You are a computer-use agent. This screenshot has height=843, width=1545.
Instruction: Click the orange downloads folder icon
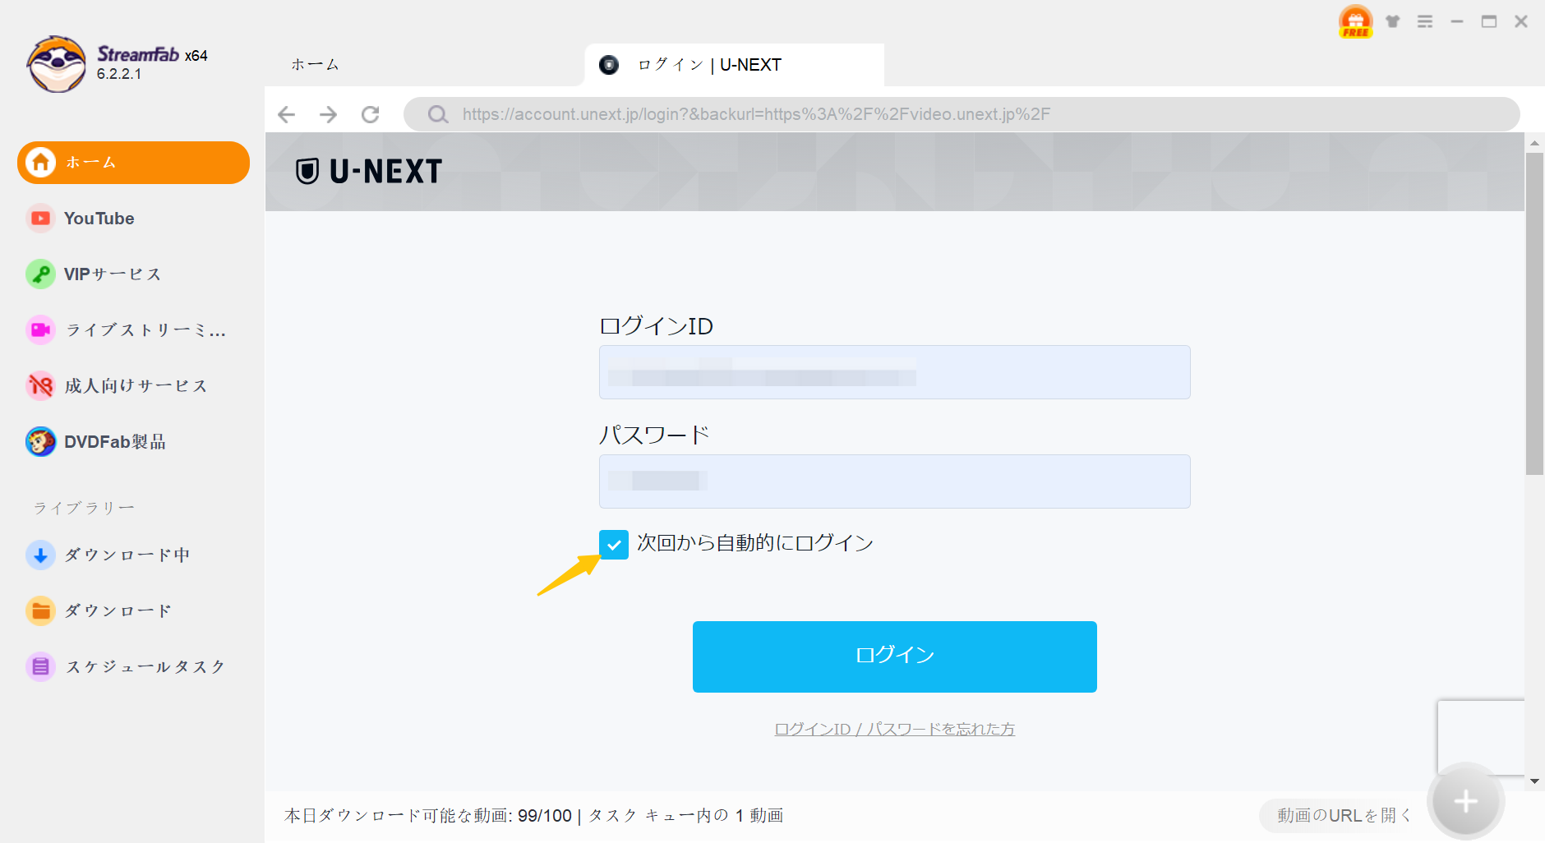(x=40, y=611)
